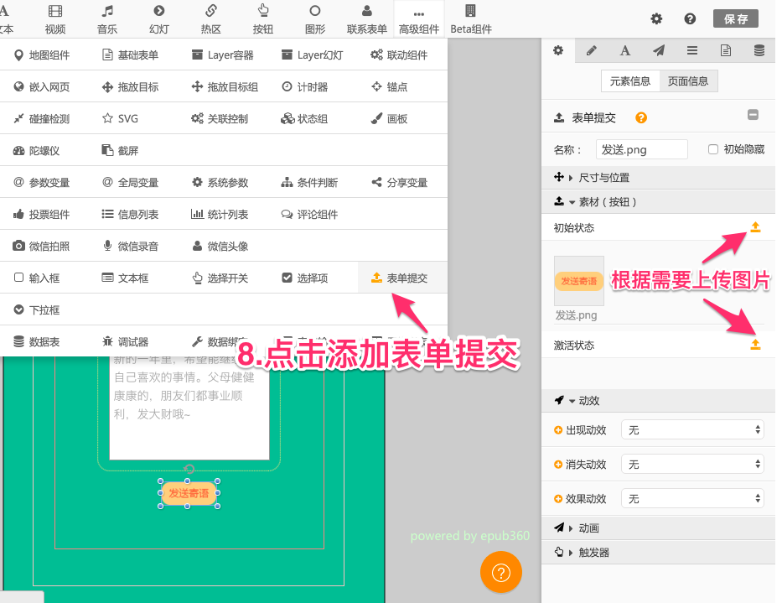Enable the 初始隐藏 checkbox
Screen dimensions: 782x603
click(713, 149)
